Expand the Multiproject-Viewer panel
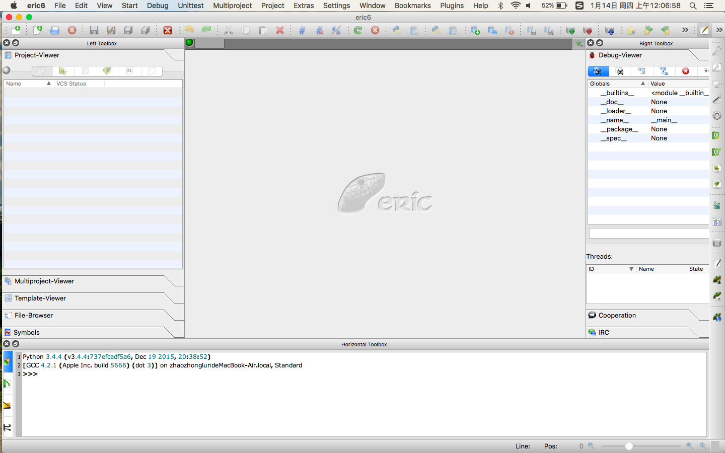Viewport: 725px width, 453px height. (x=44, y=281)
